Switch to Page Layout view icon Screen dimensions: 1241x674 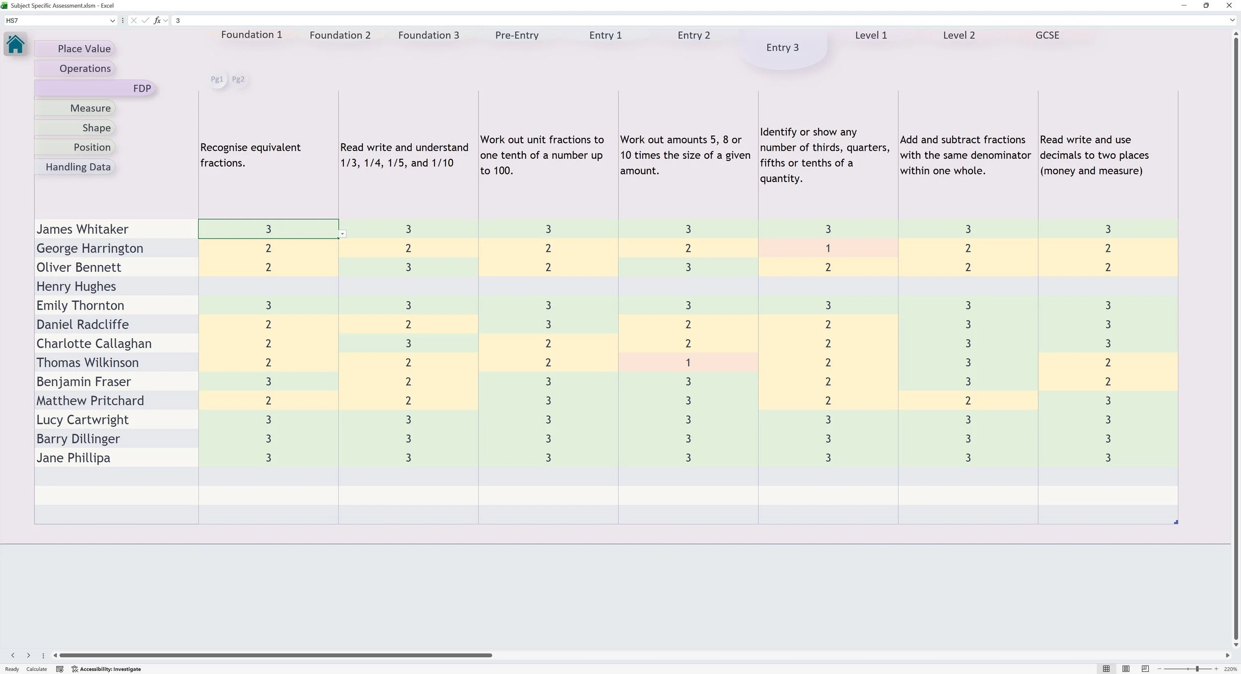[1126, 669]
